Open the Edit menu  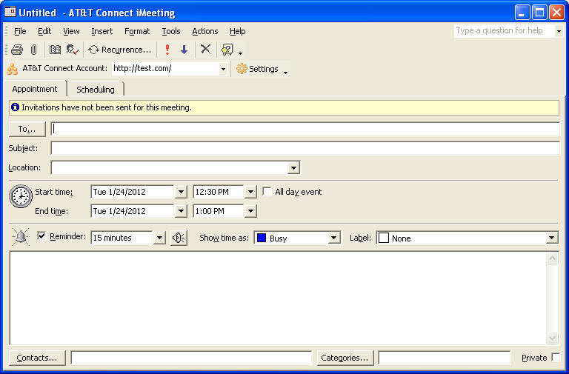click(x=44, y=31)
